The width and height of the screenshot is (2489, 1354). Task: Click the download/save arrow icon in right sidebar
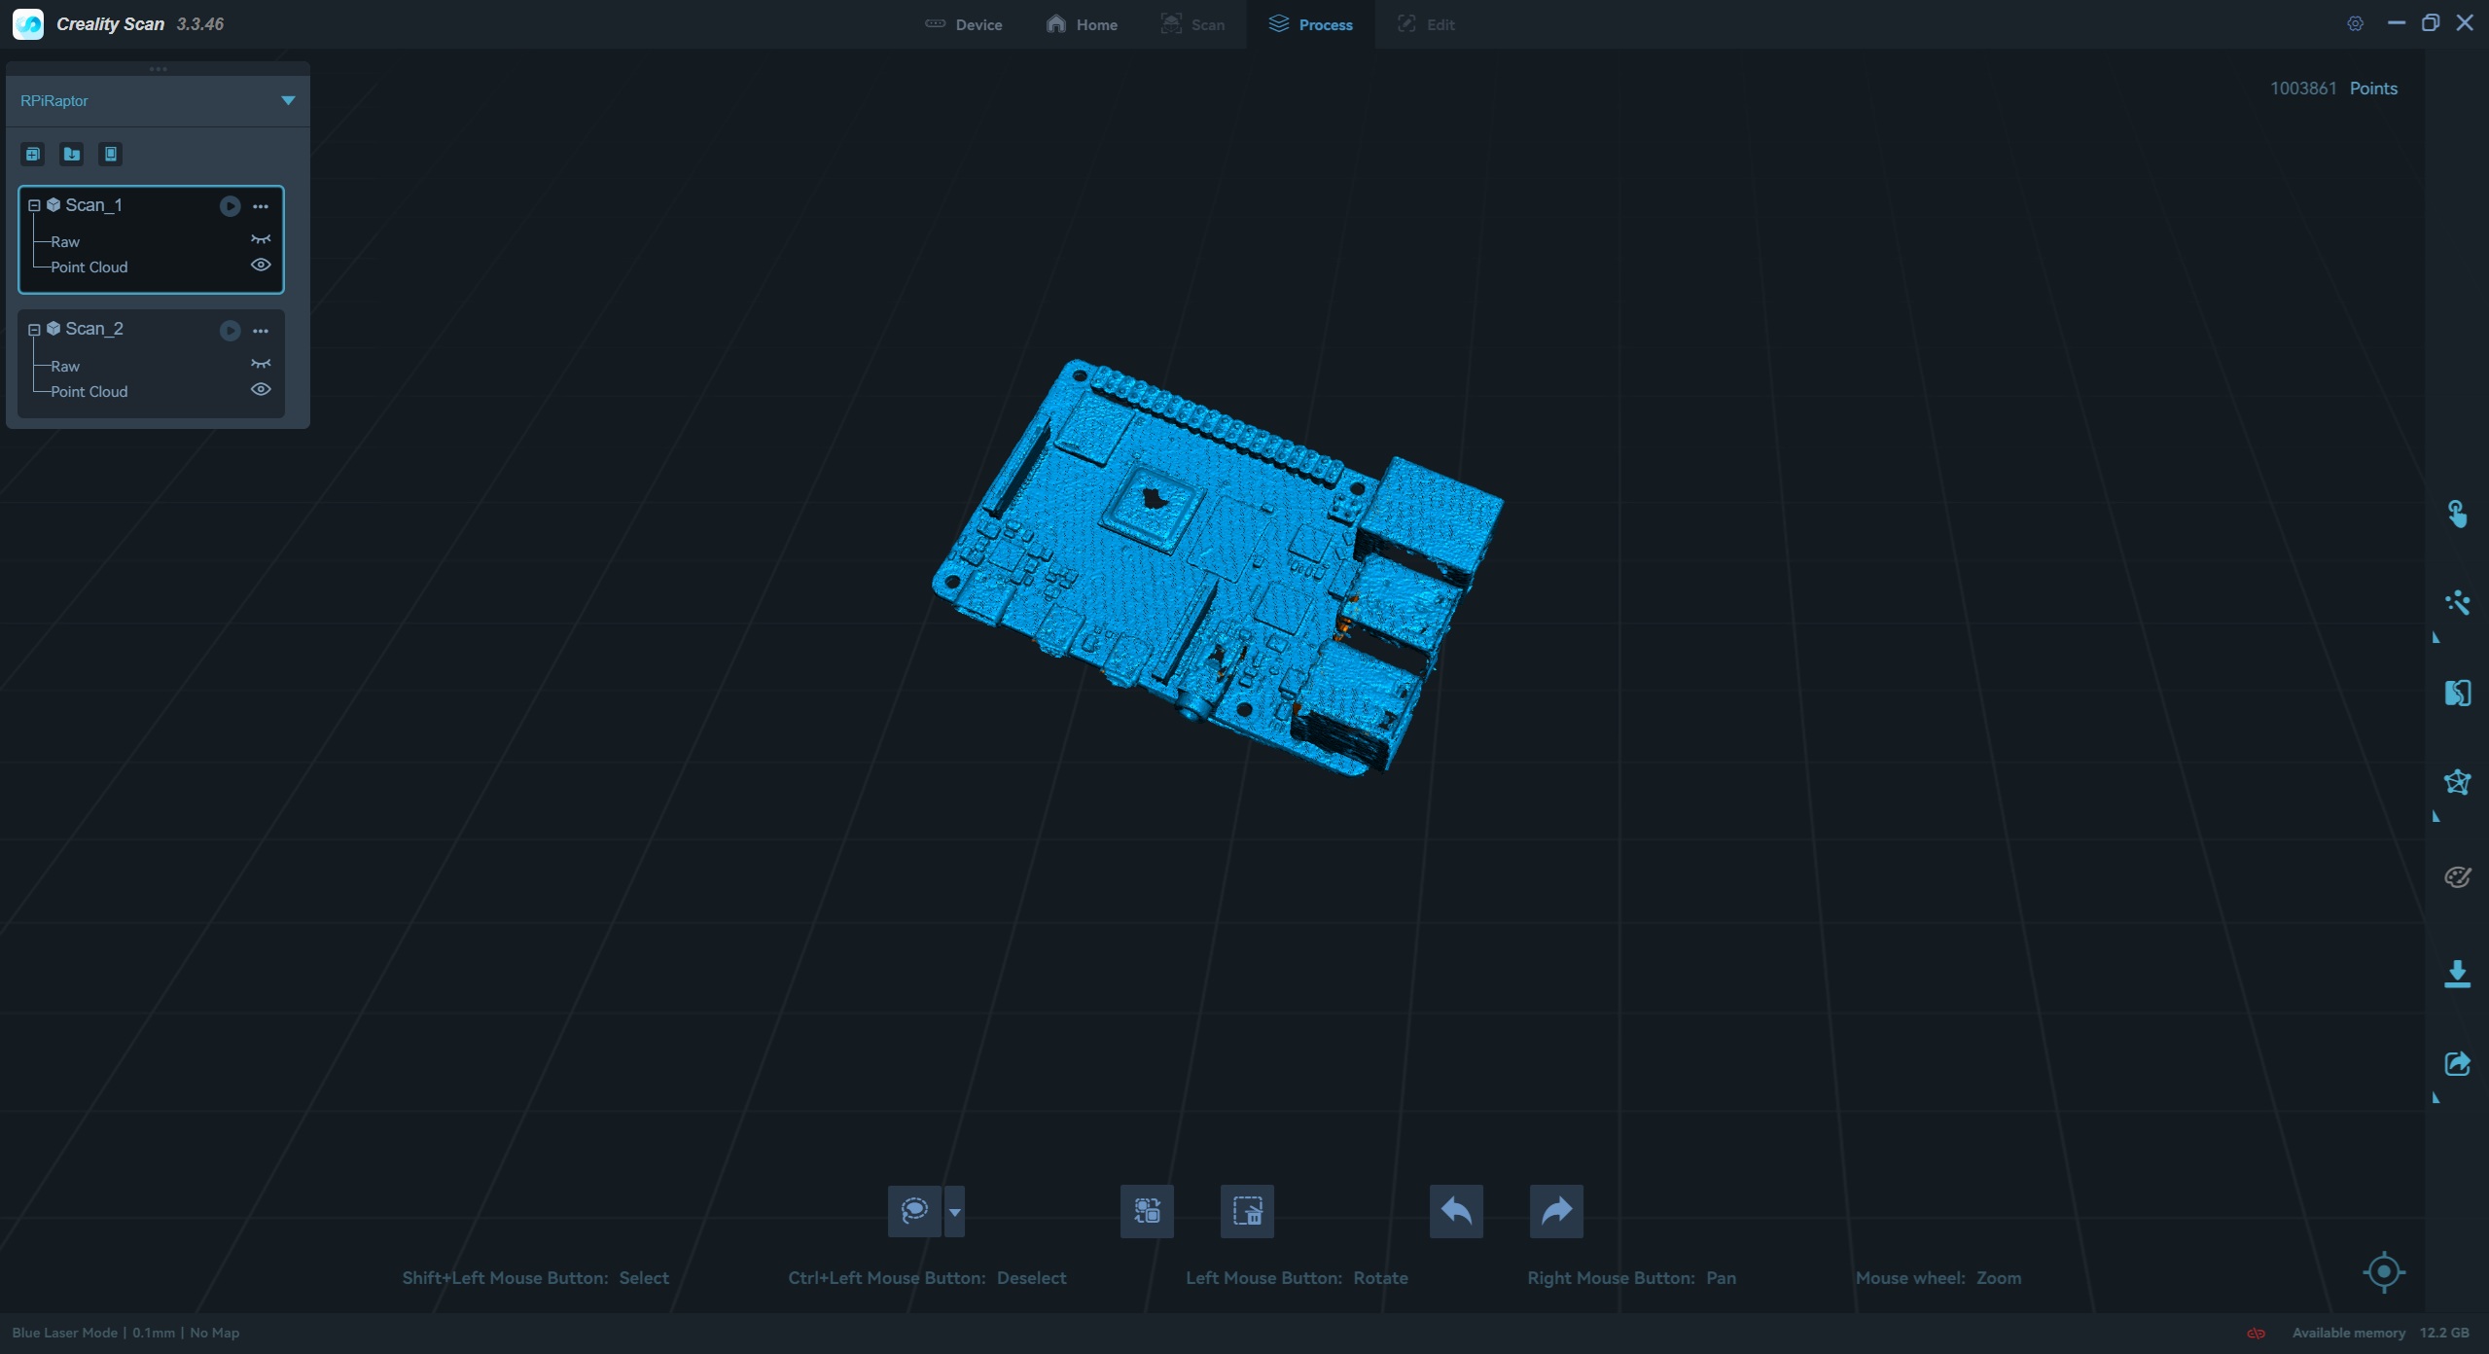2457,974
